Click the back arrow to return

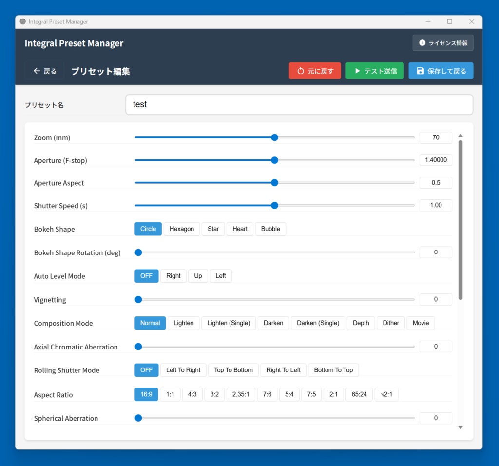pyautogui.click(x=36, y=70)
